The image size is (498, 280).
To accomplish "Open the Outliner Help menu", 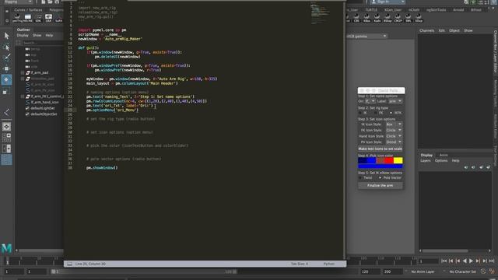I will tap(49, 36).
